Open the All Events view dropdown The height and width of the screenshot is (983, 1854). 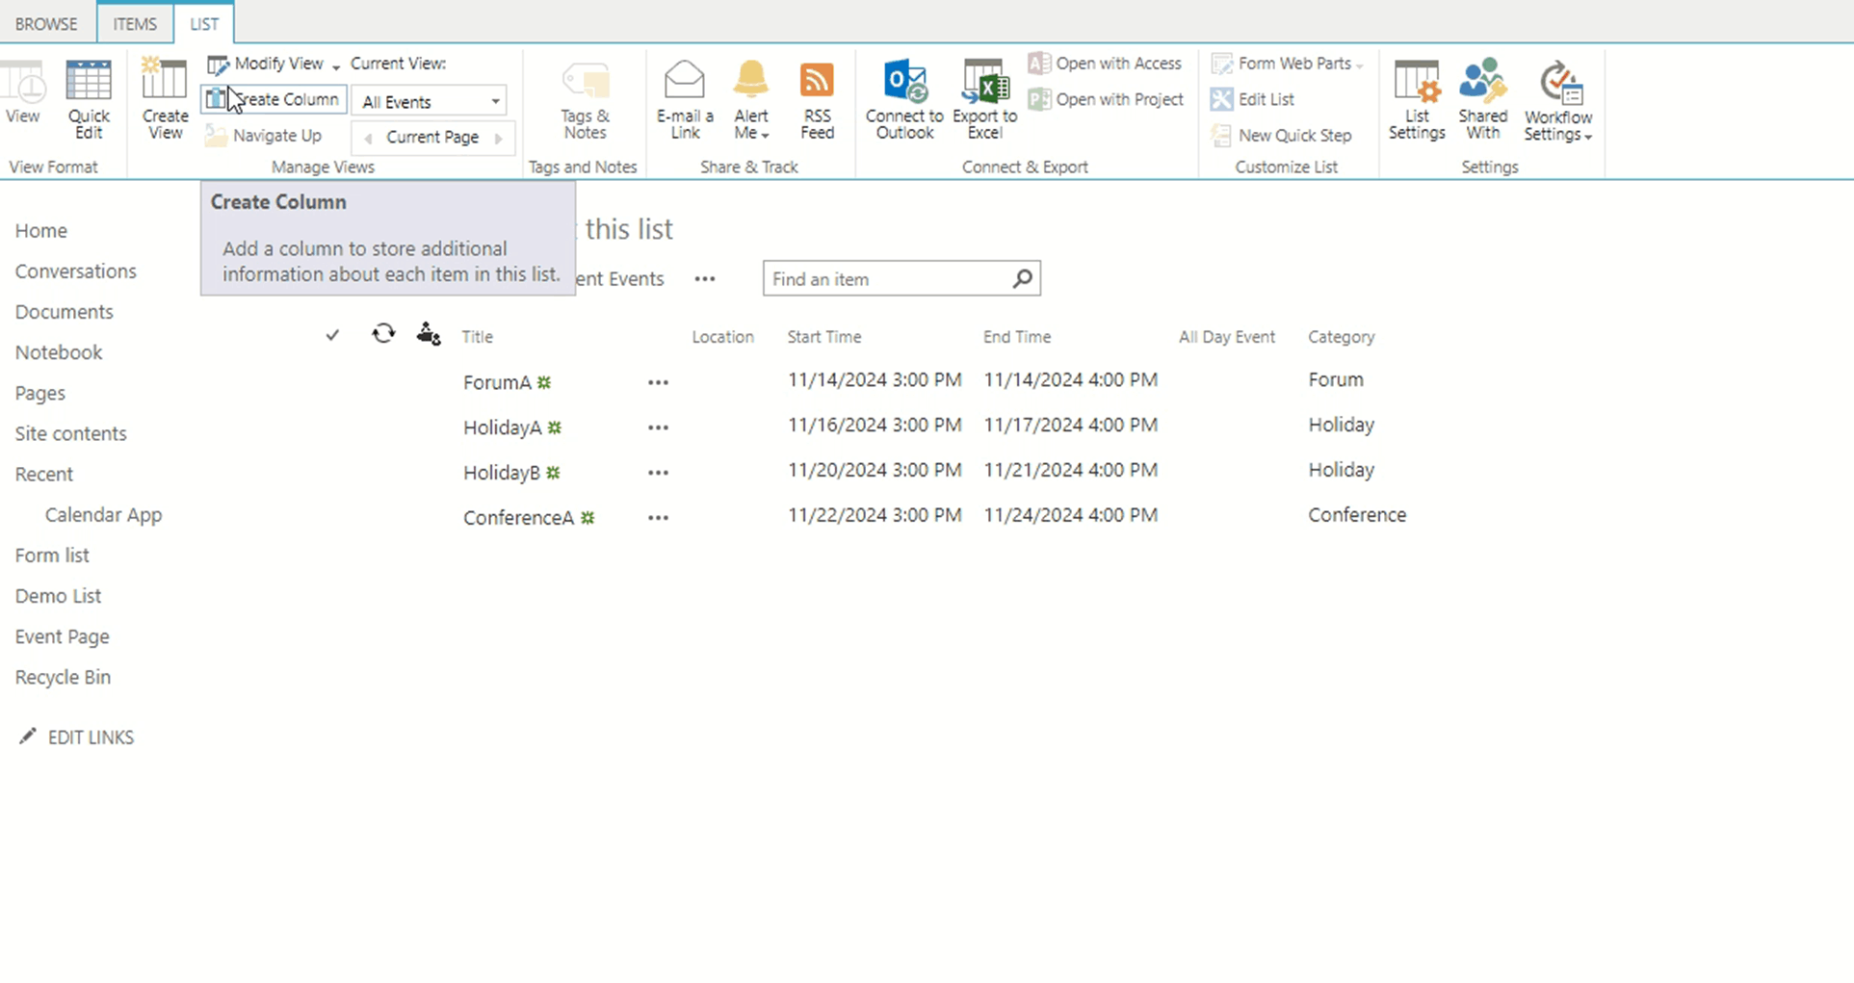(x=428, y=100)
